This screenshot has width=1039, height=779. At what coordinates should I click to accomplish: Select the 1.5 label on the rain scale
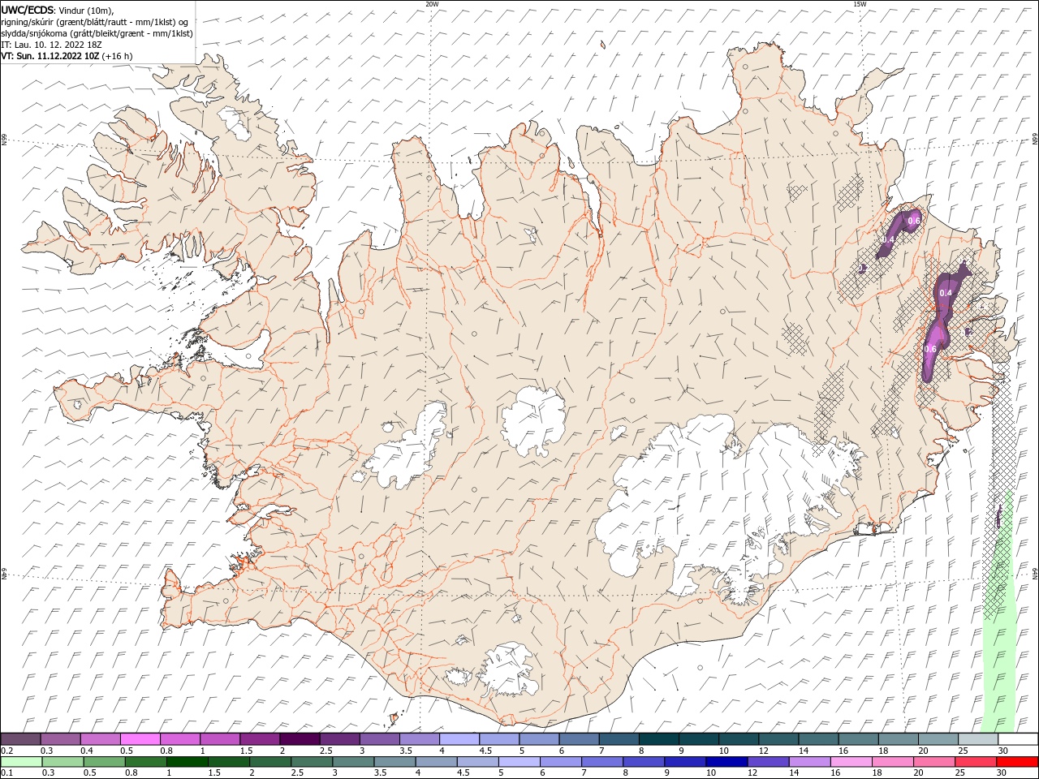pos(214,773)
